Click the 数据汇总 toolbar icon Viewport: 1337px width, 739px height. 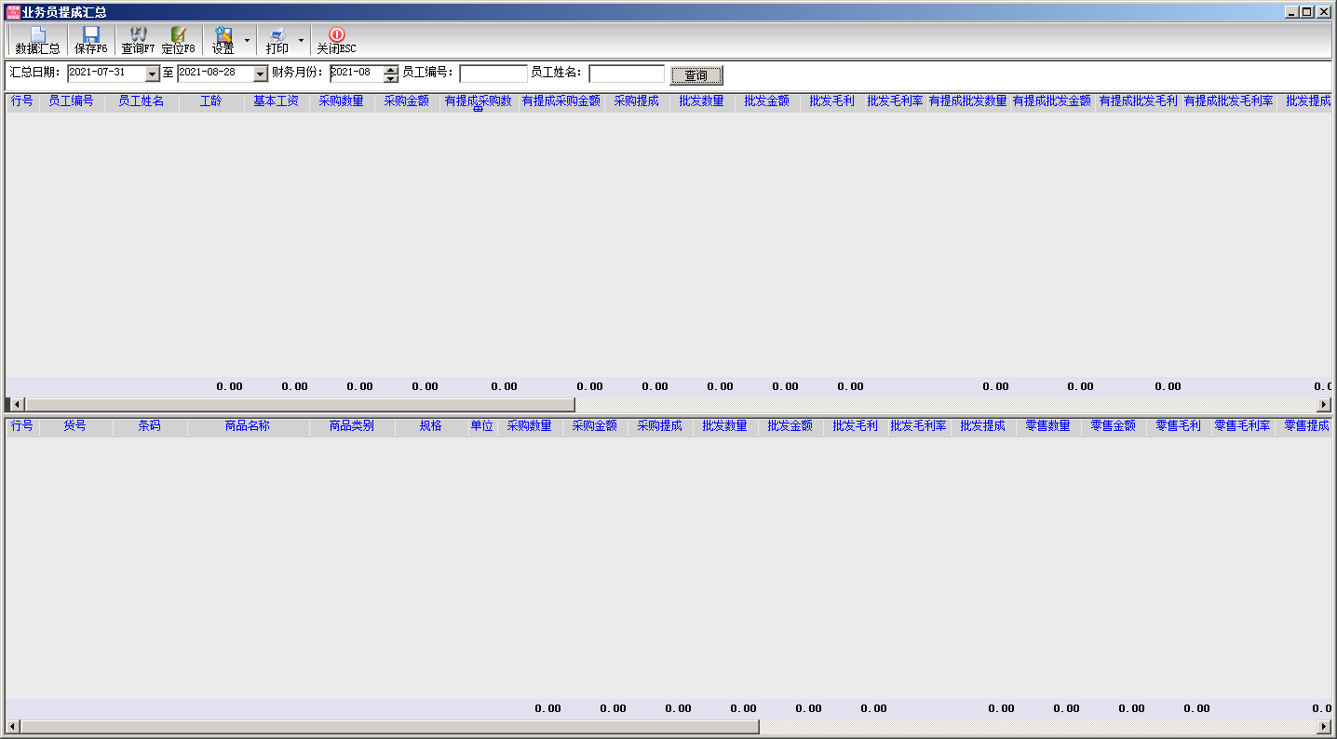[37, 40]
